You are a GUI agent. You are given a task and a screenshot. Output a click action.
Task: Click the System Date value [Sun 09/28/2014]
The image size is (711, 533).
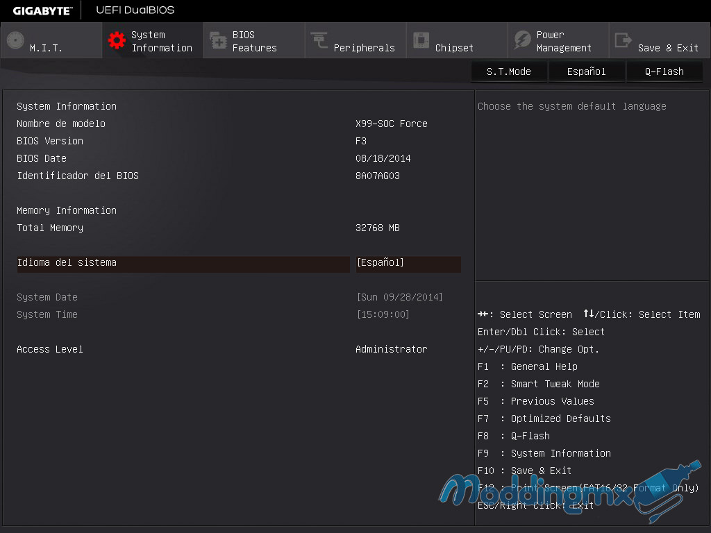399,297
